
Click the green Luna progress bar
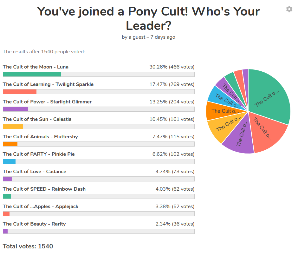32,74
